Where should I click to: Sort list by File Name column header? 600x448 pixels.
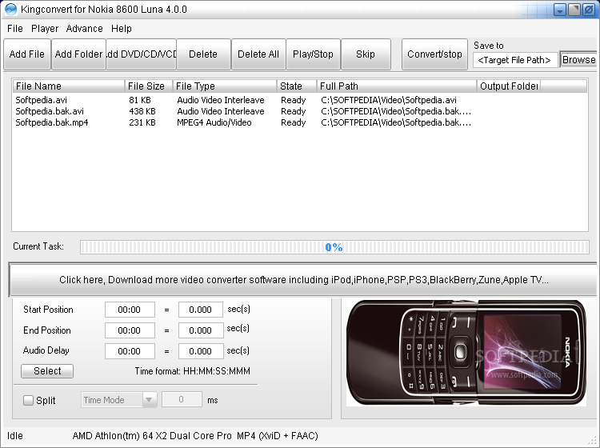pyautogui.click(x=69, y=86)
